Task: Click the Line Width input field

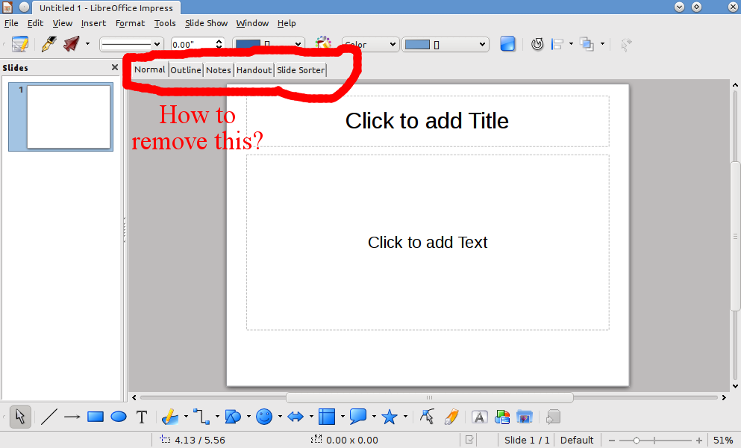Action: pos(193,45)
